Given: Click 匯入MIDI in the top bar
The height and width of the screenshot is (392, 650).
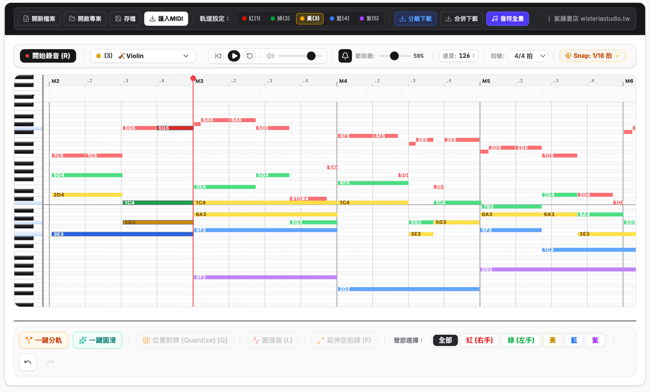Looking at the screenshot, I should point(166,18).
